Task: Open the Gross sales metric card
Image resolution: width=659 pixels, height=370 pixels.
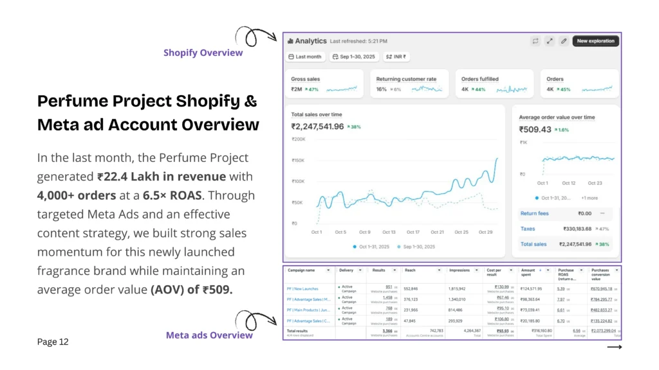Action: 325,84
